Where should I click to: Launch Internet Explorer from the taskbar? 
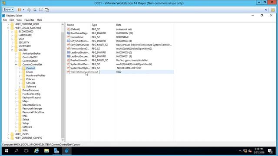coord(36,151)
